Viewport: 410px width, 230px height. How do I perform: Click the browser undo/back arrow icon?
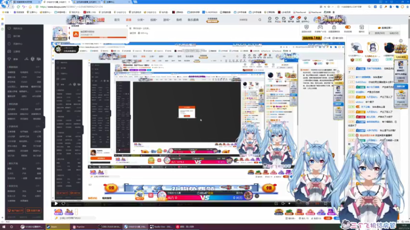(23, 7)
